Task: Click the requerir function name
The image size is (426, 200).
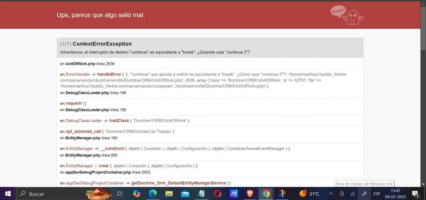Action: (74, 103)
